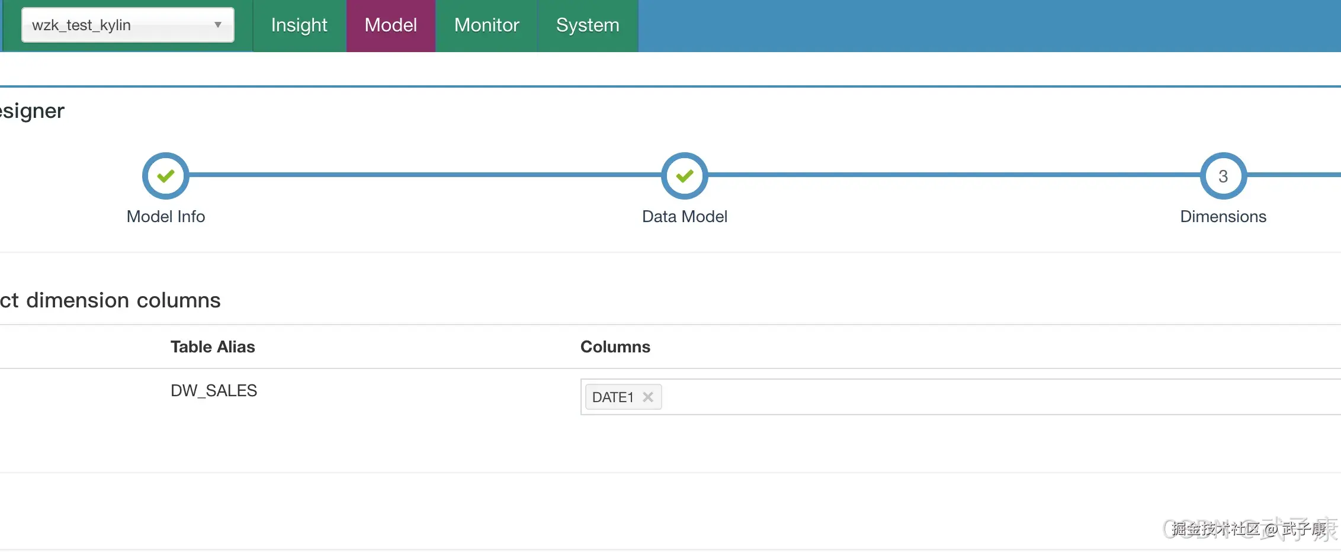
Task: Select step 3 Dimensions circle
Action: click(1223, 176)
